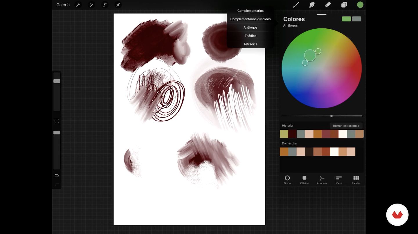Select the Smudge tool
The image size is (418, 234).
(312, 5)
